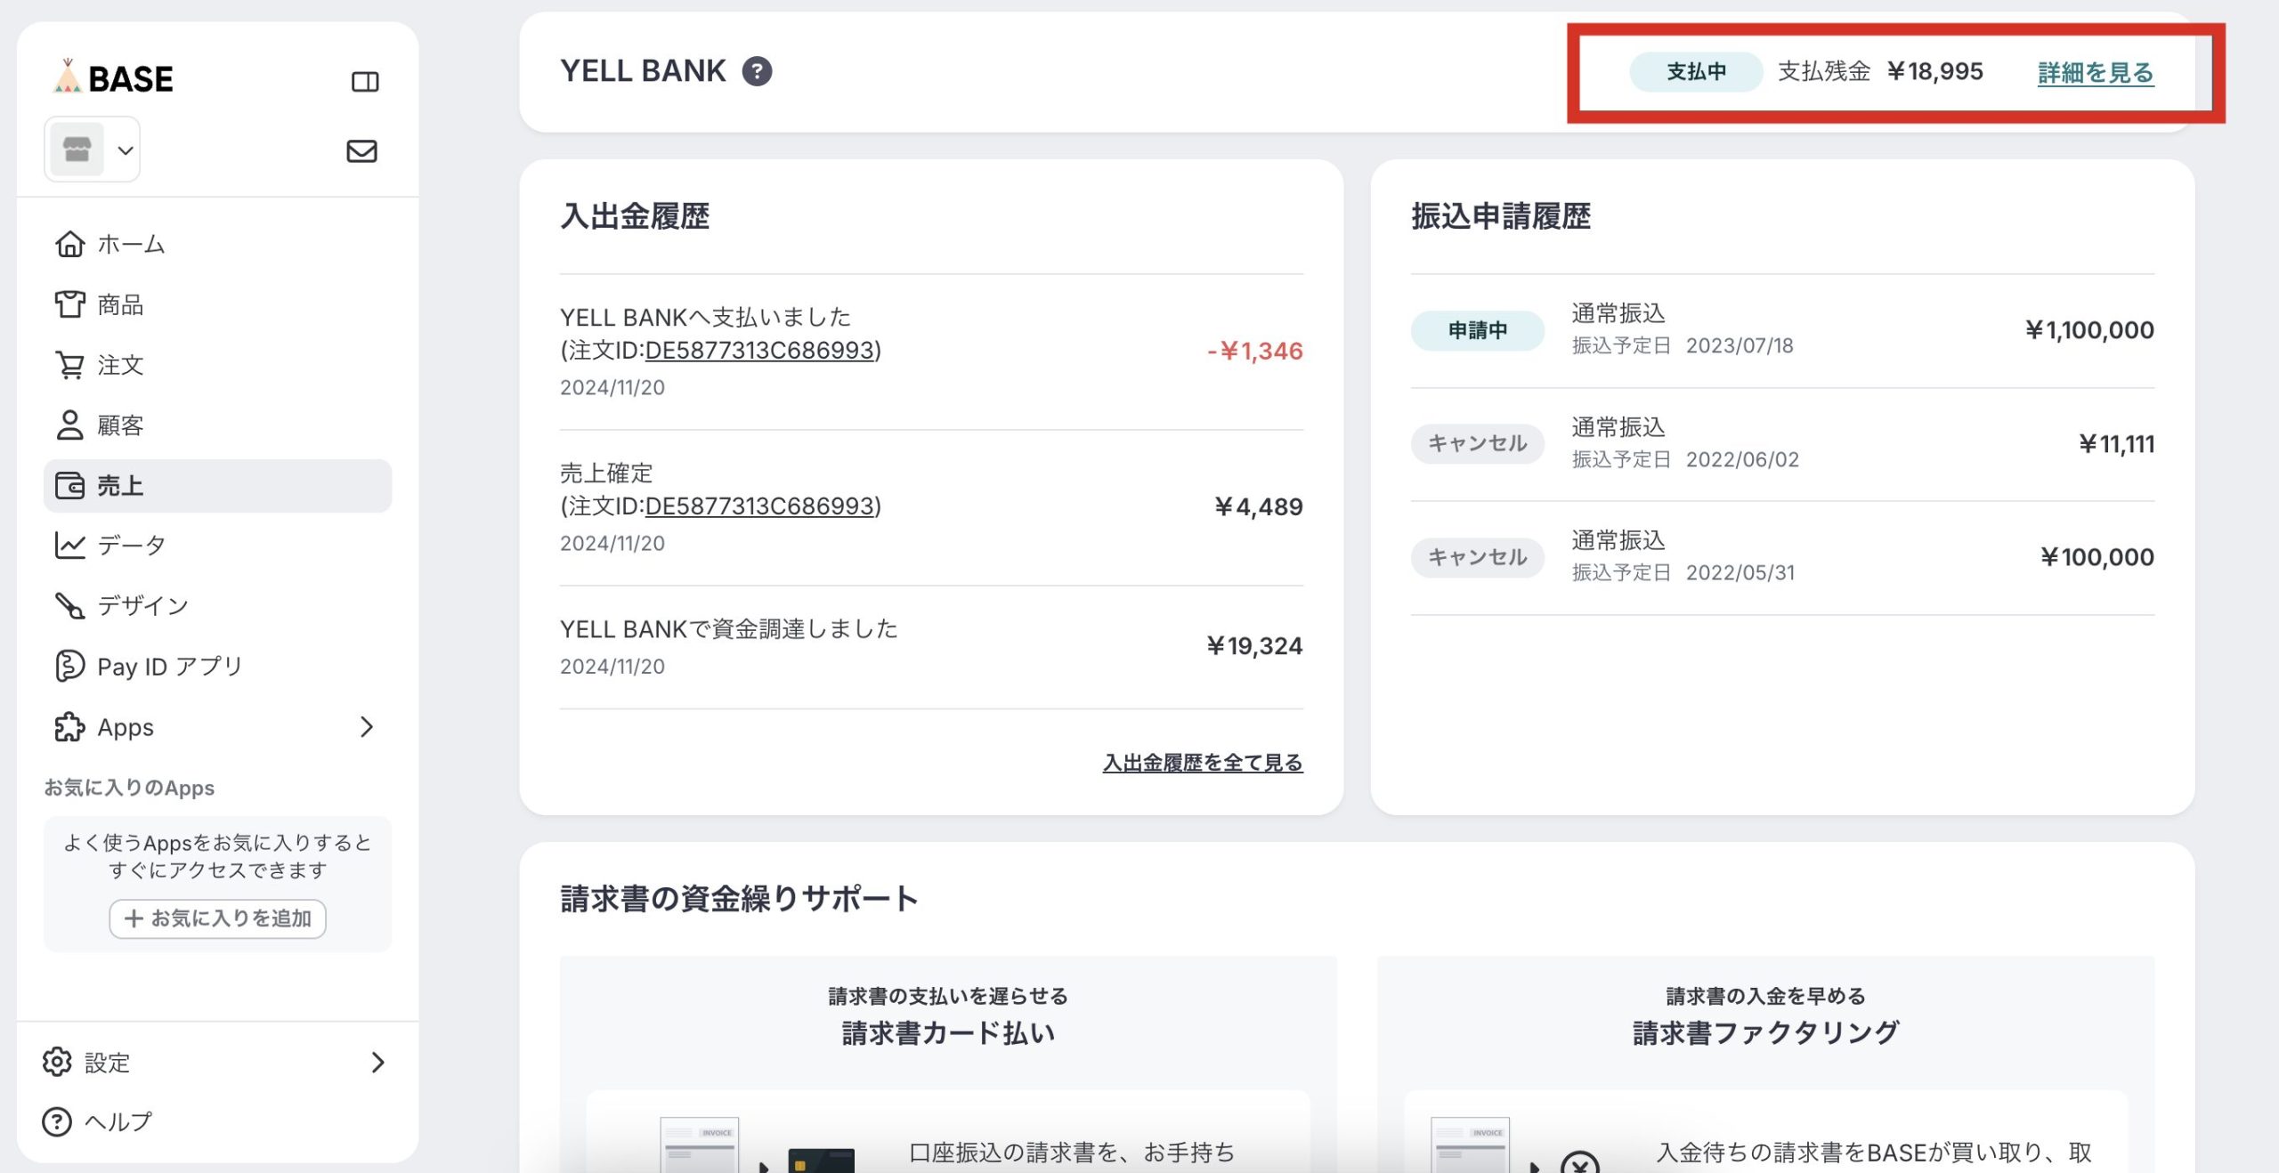Screen dimensions: 2279x1173
Task: Open the Pay ID アプリ item
Action: 168,666
